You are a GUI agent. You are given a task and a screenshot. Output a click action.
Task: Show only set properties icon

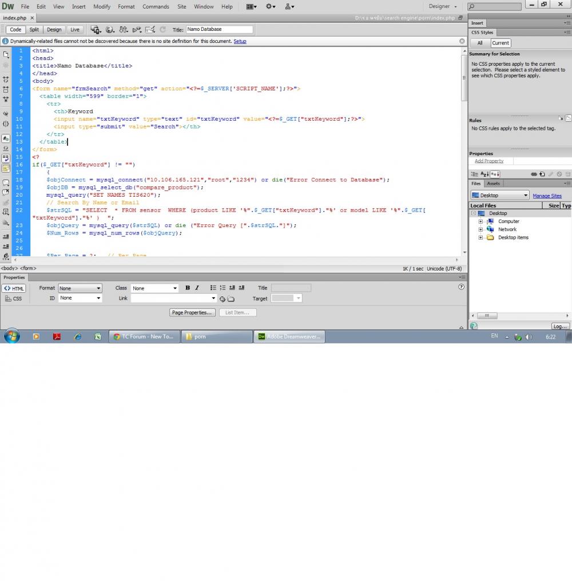tap(495, 174)
